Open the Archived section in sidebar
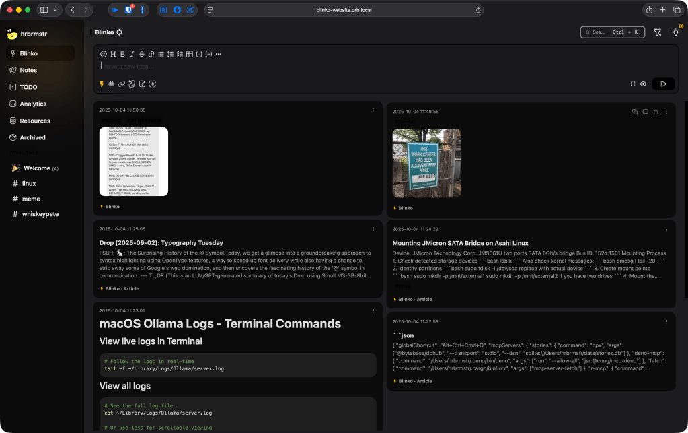This screenshot has height=433, width=688. coord(32,137)
